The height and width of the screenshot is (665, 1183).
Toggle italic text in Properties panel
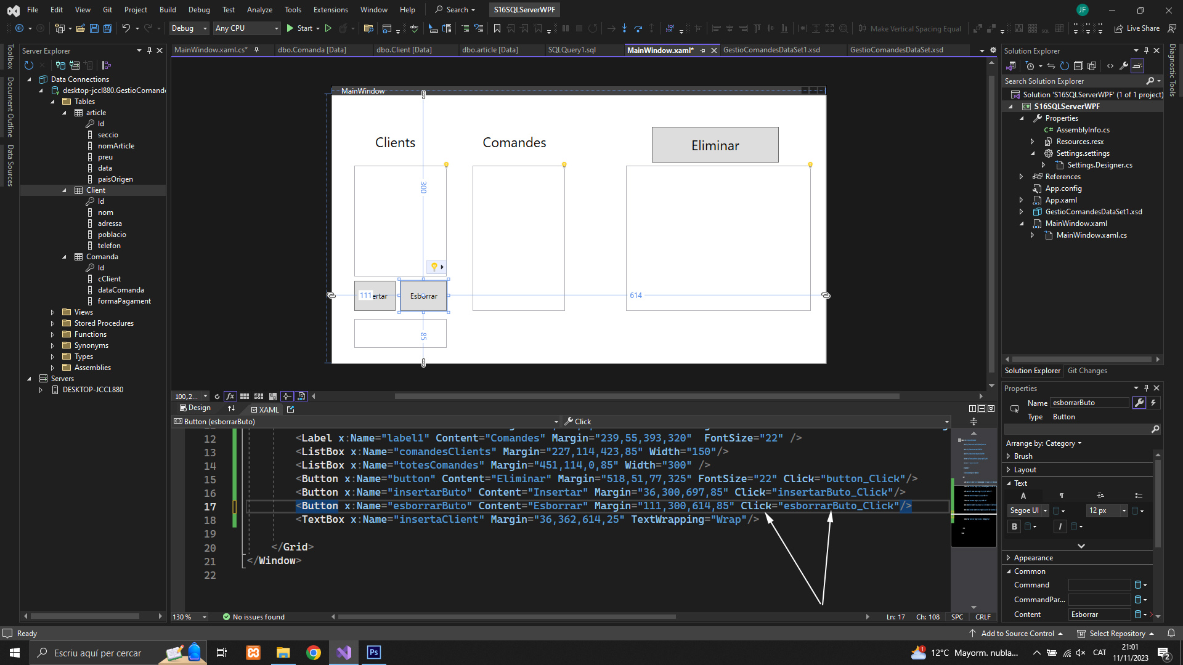(1060, 526)
